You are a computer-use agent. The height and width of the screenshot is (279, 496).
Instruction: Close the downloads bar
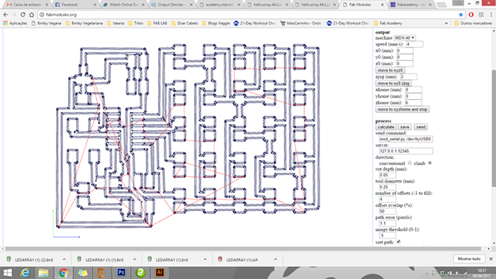coord(491,258)
